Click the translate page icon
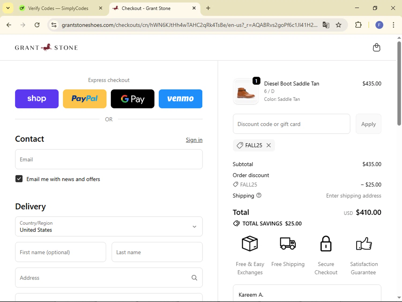 tap(326, 25)
